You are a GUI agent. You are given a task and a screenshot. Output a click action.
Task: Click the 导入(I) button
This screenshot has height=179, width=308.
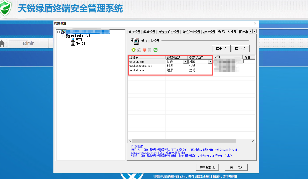240,49
